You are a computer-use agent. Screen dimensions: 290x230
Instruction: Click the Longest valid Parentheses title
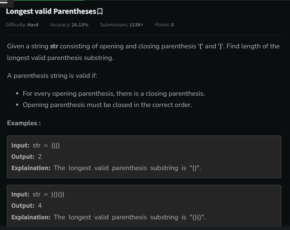(51, 11)
